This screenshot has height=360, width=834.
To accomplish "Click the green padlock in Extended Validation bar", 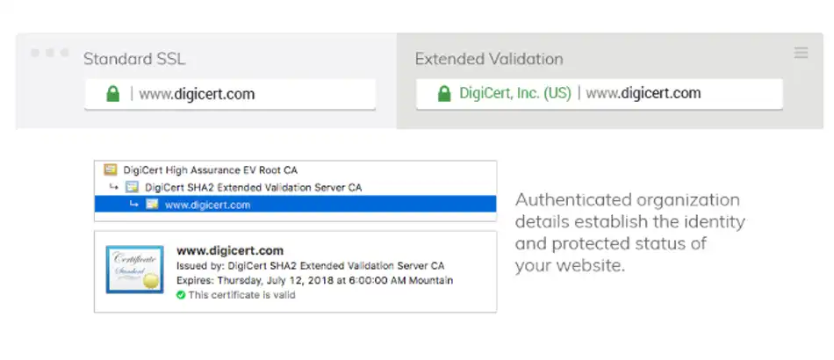I will [x=444, y=94].
